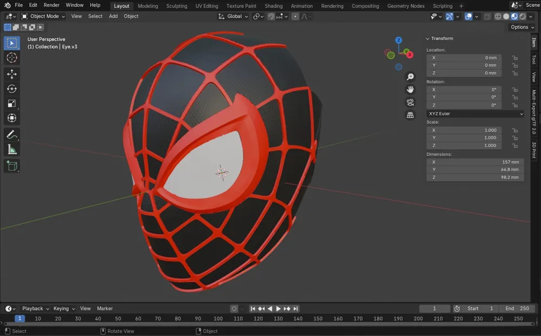
Task: Select the Select Box tool
Action: click(12, 43)
